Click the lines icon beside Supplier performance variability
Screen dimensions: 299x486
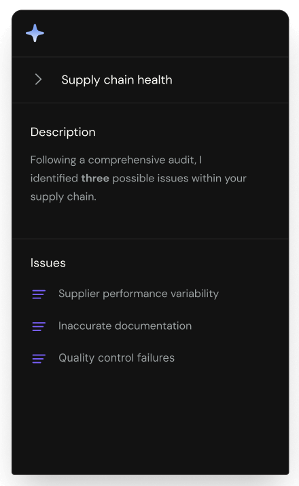[x=39, y=294]
